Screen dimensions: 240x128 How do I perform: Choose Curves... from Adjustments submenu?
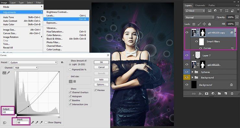click(66, 19)
